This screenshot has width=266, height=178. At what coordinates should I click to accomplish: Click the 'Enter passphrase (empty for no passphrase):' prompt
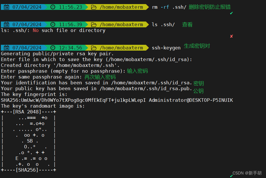[x=63, y=71]
